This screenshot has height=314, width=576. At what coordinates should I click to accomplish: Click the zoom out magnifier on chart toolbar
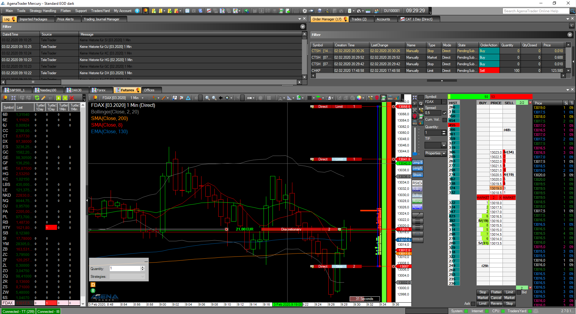[214, 98]
